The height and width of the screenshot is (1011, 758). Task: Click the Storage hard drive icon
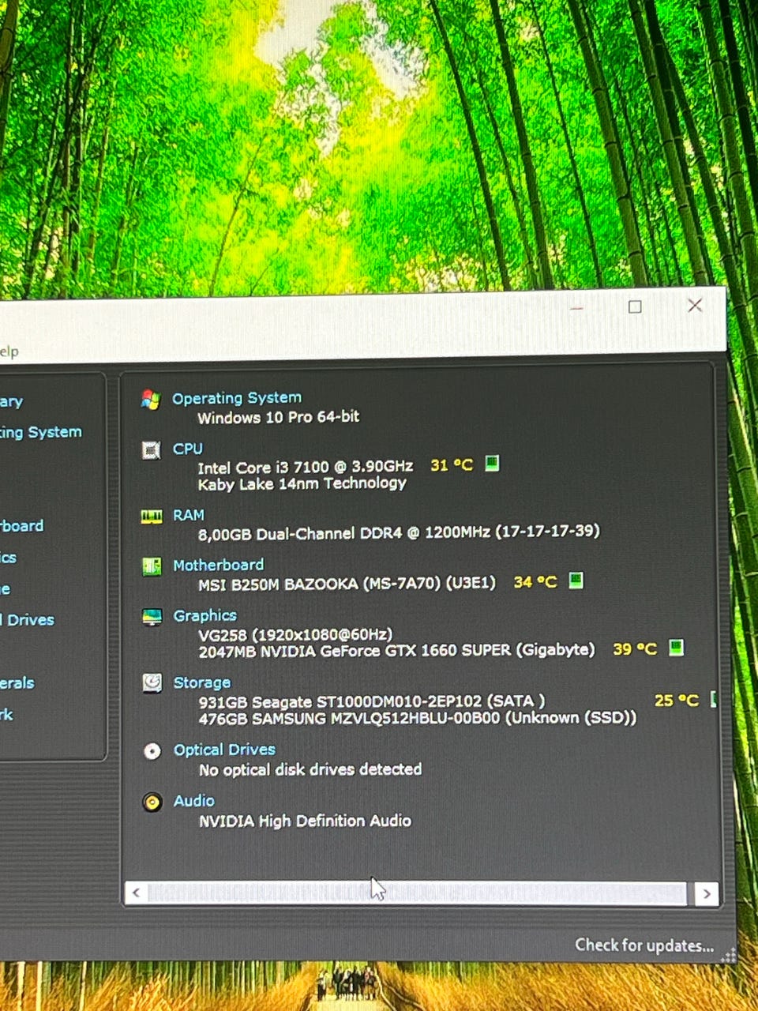click(152, 683)
